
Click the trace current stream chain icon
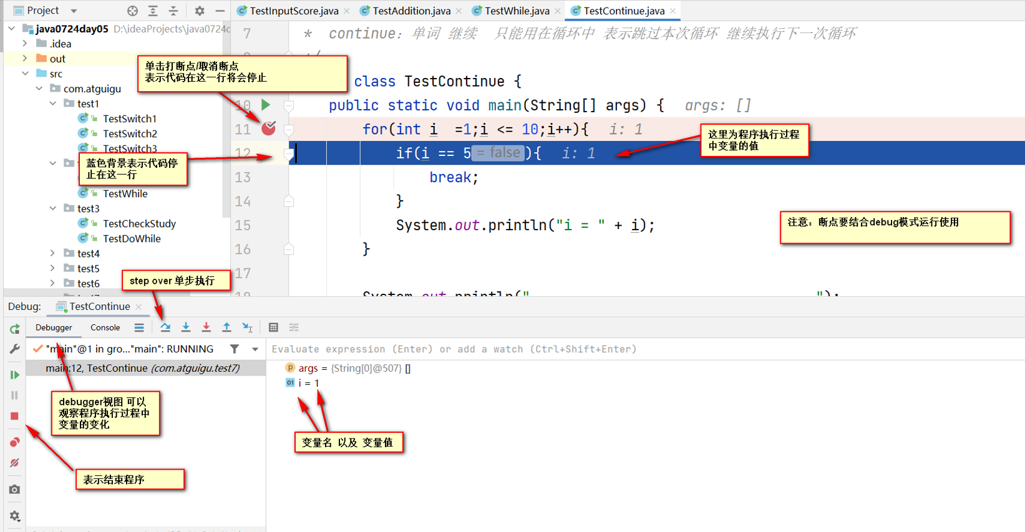pos(294,327)
